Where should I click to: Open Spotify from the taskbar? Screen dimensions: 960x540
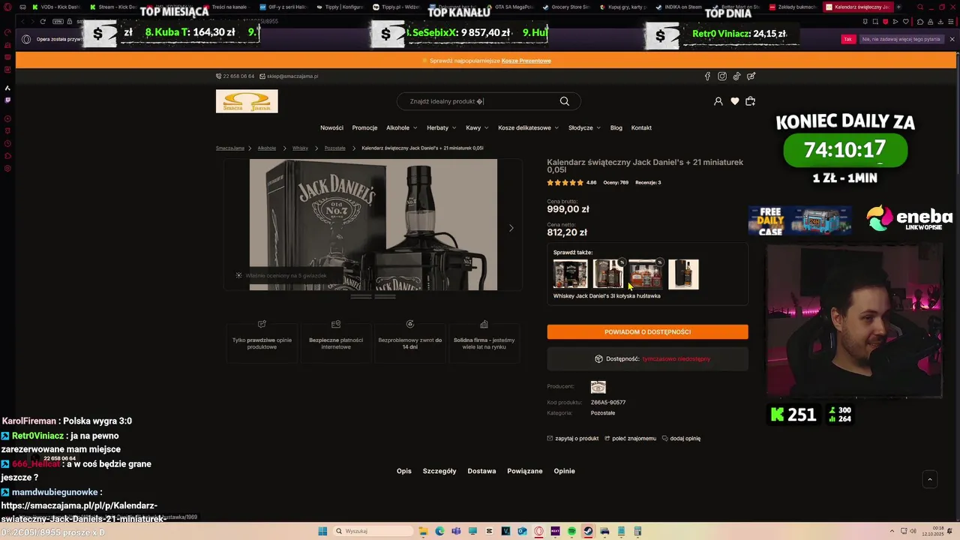click(x=572, y=531)
